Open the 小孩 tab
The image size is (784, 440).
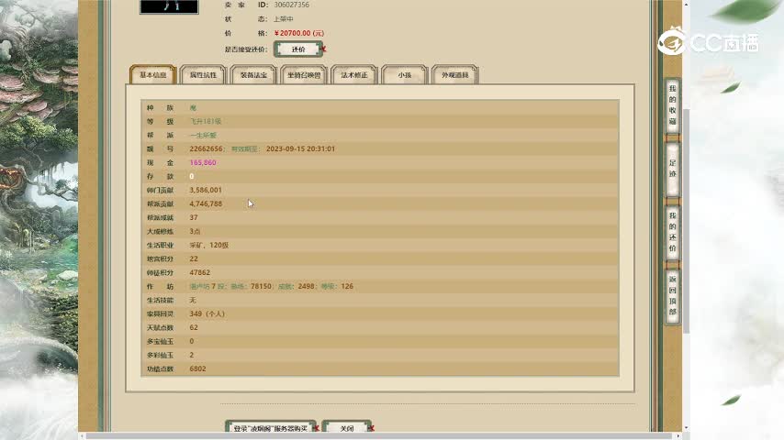point(404,75)
